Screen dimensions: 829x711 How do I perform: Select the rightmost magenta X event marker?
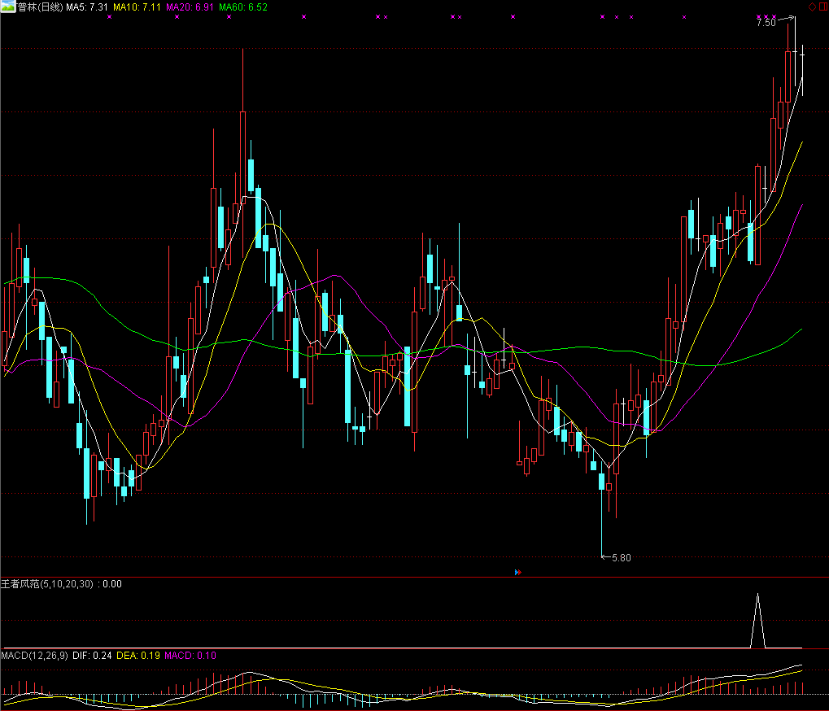[x=774, y=17]
